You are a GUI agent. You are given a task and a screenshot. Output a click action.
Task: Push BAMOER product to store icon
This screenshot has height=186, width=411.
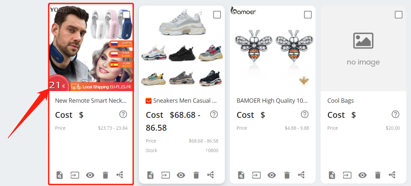257,175
